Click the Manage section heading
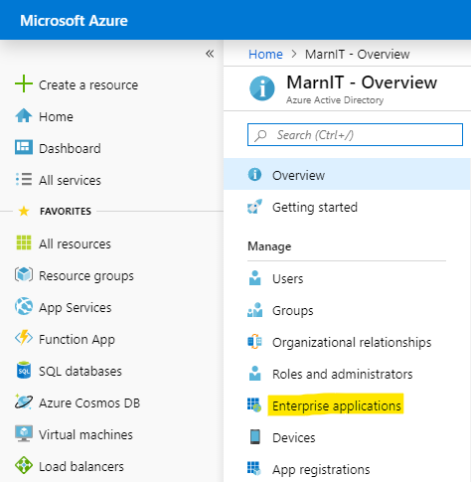 click(x=269, y=246)
